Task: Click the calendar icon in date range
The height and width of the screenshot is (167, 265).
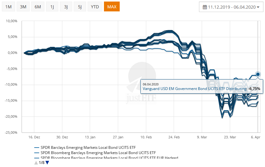Action: (205, 7)
